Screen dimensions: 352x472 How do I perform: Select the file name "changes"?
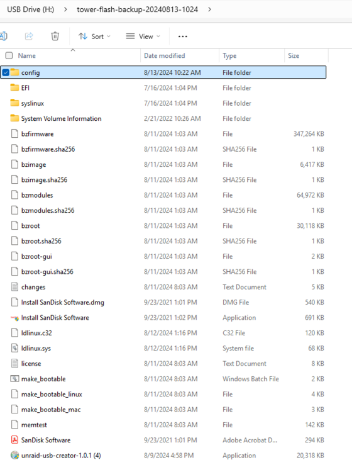click(x=33, y=287)
